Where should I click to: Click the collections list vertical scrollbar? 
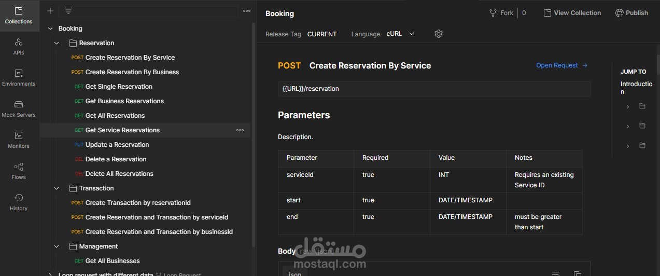point(254,134)
